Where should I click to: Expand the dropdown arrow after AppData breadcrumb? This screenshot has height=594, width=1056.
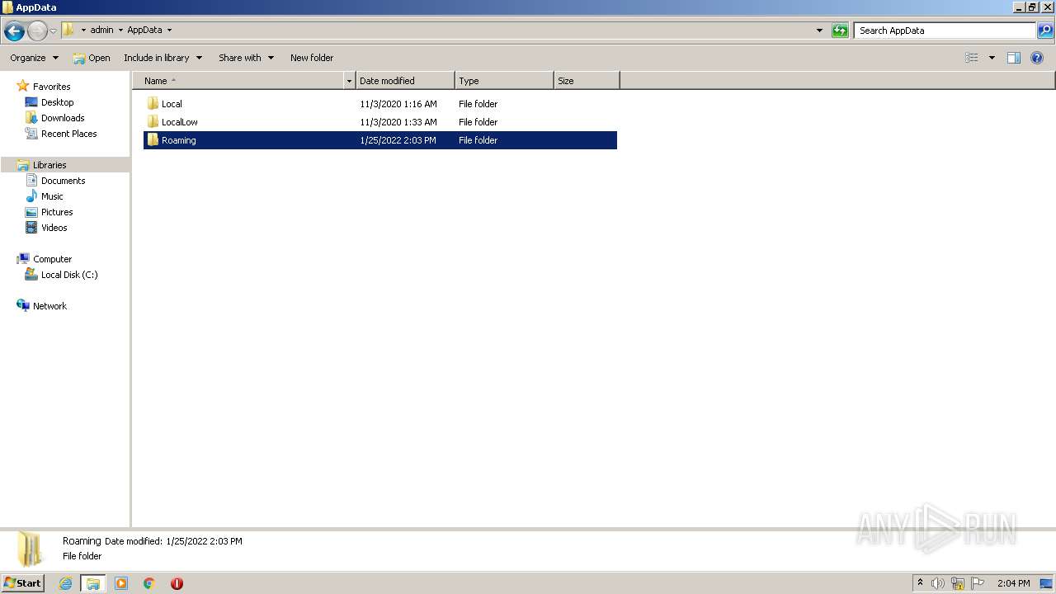tap(169, 30)
